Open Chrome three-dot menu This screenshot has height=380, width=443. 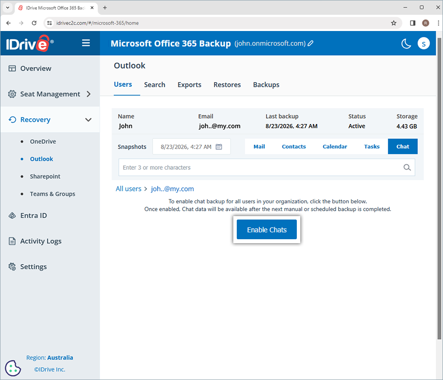pos(439,23)
